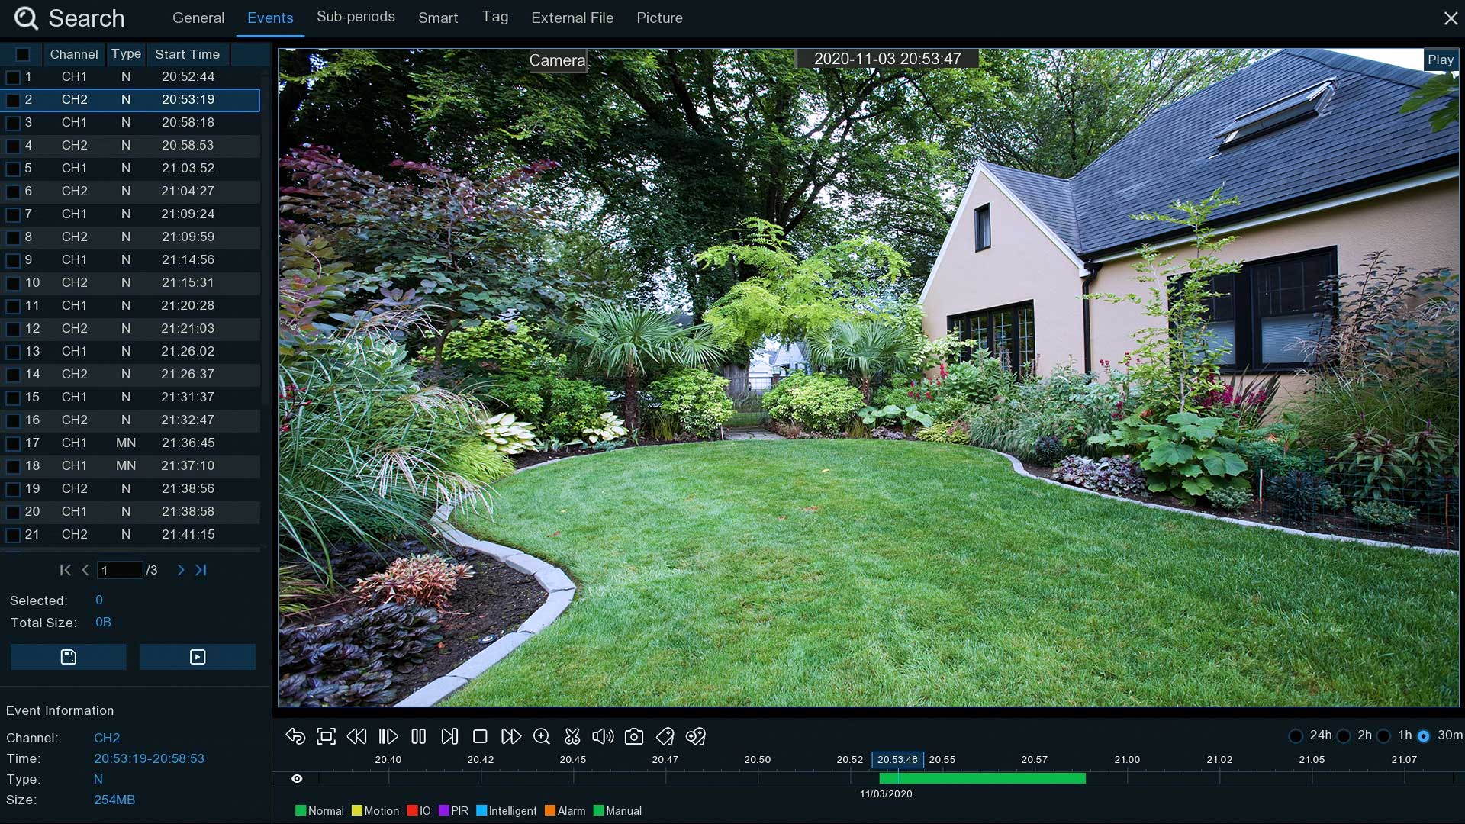Click the green recording bar on timeline
Image resolution: width=1465 pixels, height=824 pixels.
982,778
